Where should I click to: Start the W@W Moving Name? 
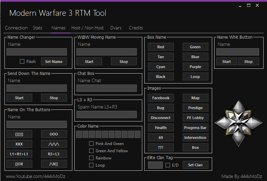coord(89,62)
